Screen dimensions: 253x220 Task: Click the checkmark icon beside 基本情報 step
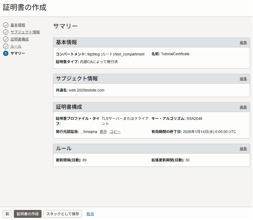coord(6,25)
